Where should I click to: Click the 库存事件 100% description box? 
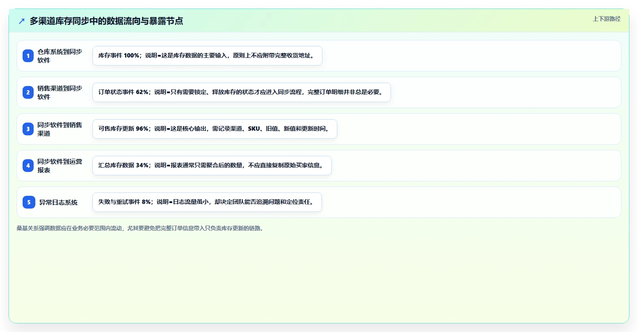coord(207,56)
